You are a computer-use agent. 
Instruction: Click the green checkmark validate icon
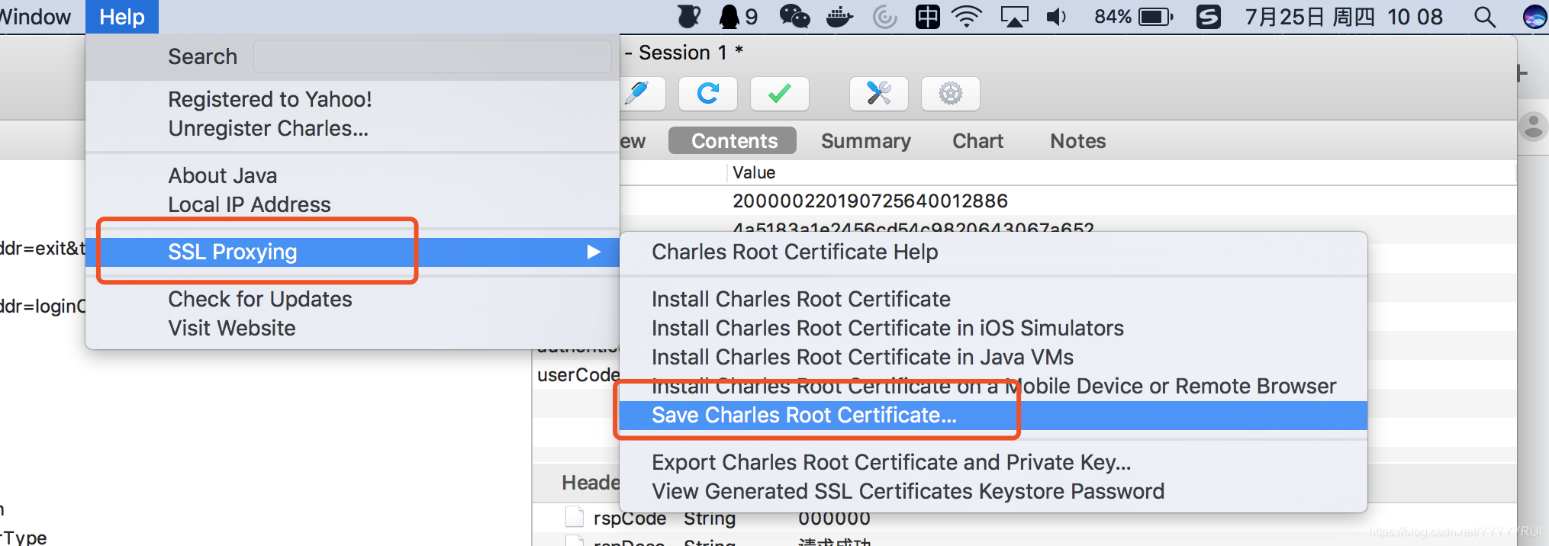pos(779,94)
